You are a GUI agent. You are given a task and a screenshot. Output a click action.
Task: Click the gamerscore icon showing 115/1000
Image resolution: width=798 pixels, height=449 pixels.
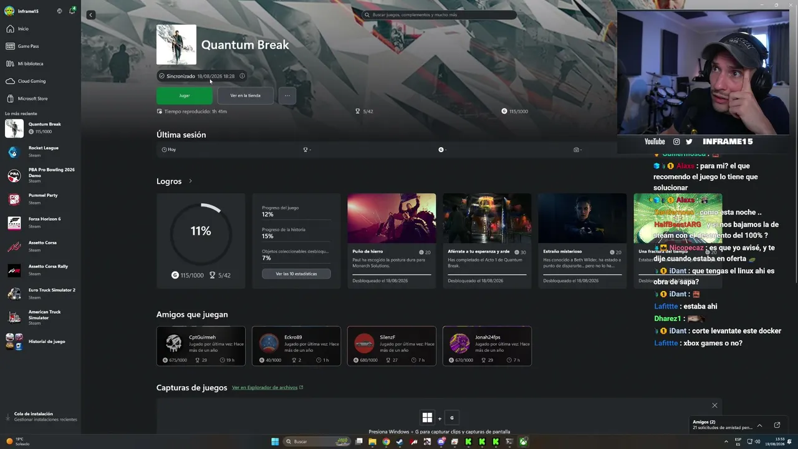[x=504, y=111]
